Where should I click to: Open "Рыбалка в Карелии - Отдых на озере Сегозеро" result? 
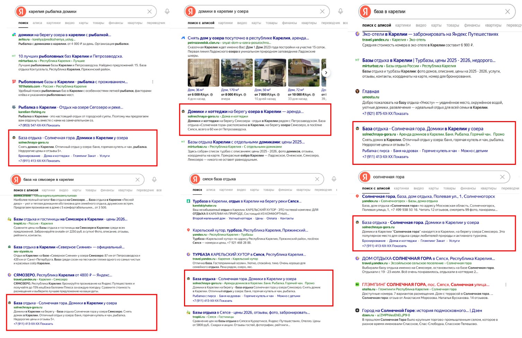[x=71, y=107]
